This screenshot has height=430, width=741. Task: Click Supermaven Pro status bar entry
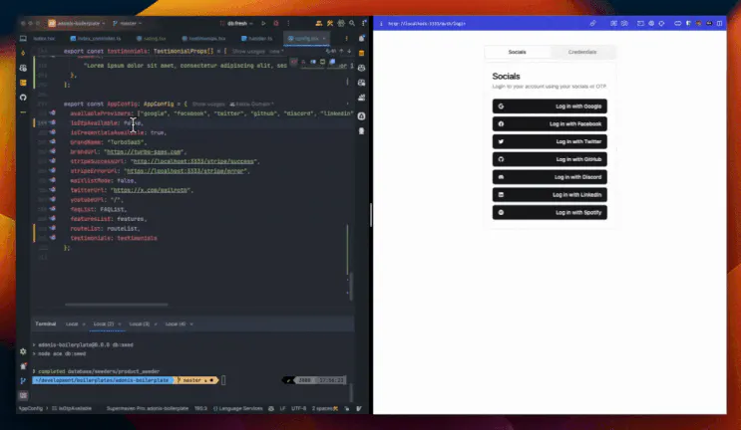point(147,408)
